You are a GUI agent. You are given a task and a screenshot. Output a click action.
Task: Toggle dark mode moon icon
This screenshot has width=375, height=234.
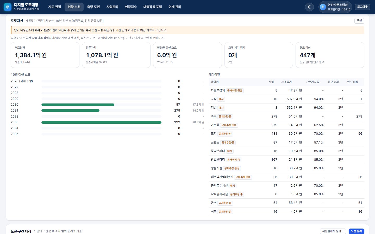(x=309, y=7)
